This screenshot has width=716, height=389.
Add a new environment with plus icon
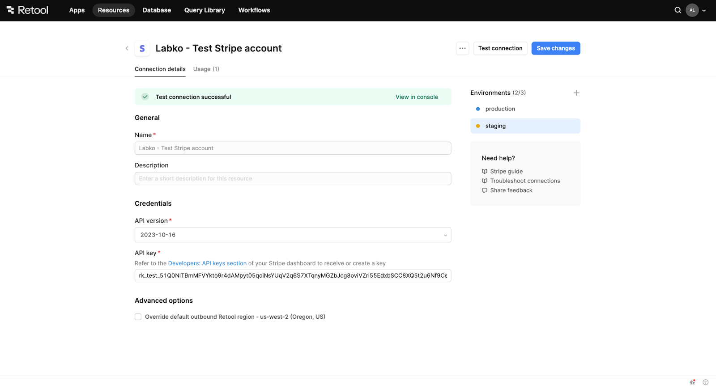click(576, 93)
